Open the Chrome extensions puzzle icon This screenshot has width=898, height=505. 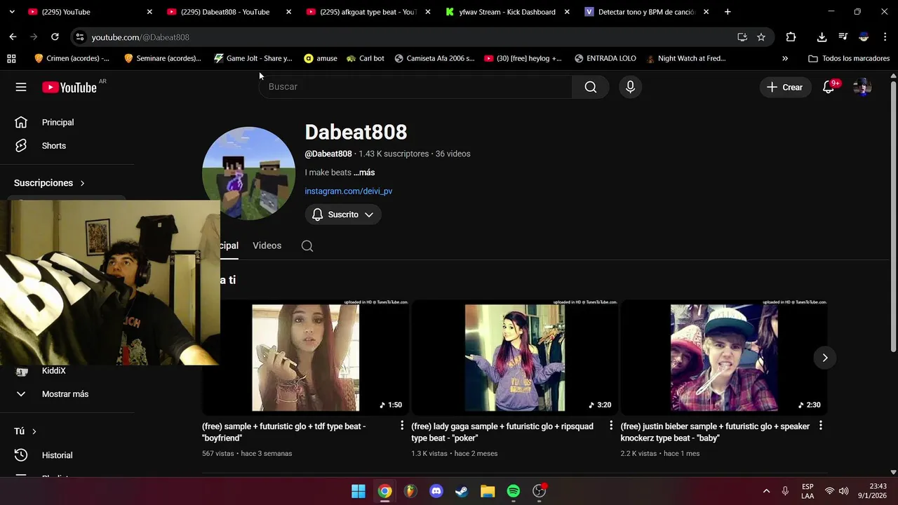click(x=791, y=37)
